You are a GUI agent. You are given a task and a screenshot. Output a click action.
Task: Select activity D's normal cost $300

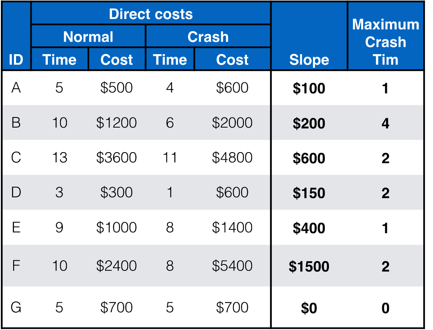coord(116,193)
